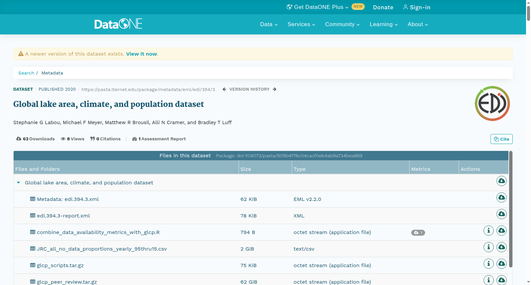Download combine_data_availability_metrics_with_glcp.R

(x=501, y=230)
